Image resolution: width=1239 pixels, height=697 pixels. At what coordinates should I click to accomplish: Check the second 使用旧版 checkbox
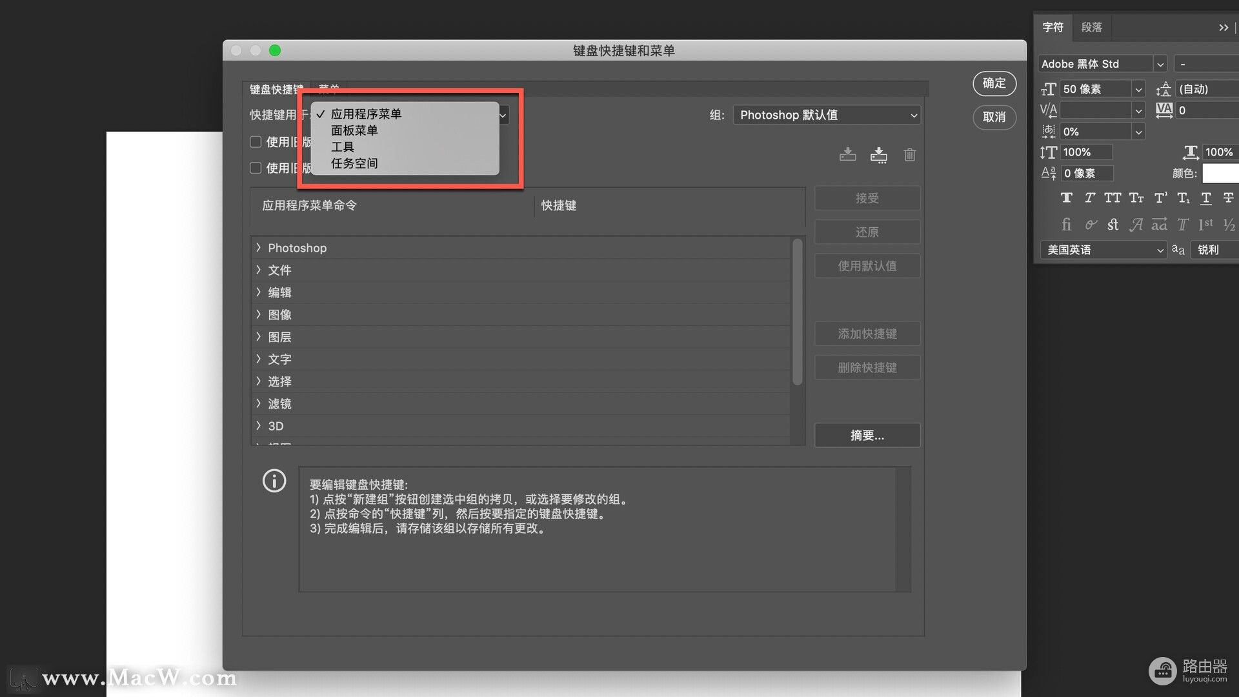256,168
